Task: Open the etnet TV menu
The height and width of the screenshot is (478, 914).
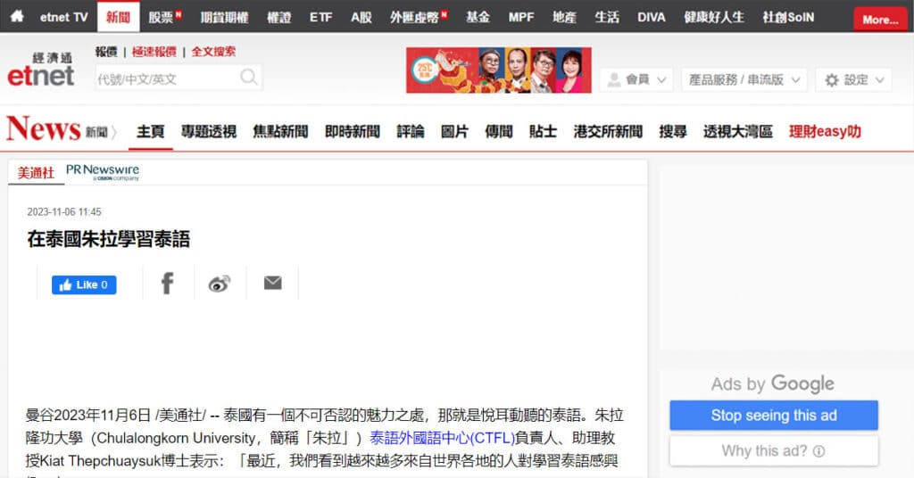Action: click(63, 17)
